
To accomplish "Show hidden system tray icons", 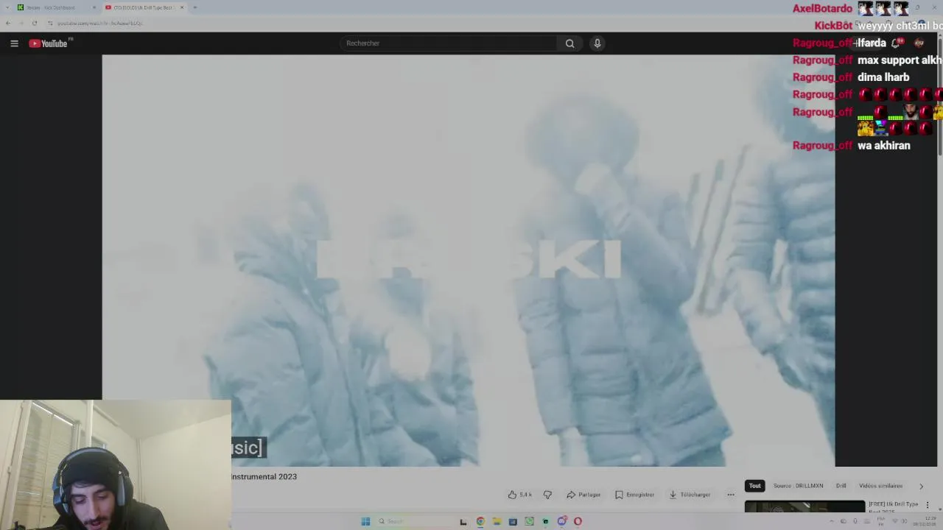I will (x=832, y=521).
